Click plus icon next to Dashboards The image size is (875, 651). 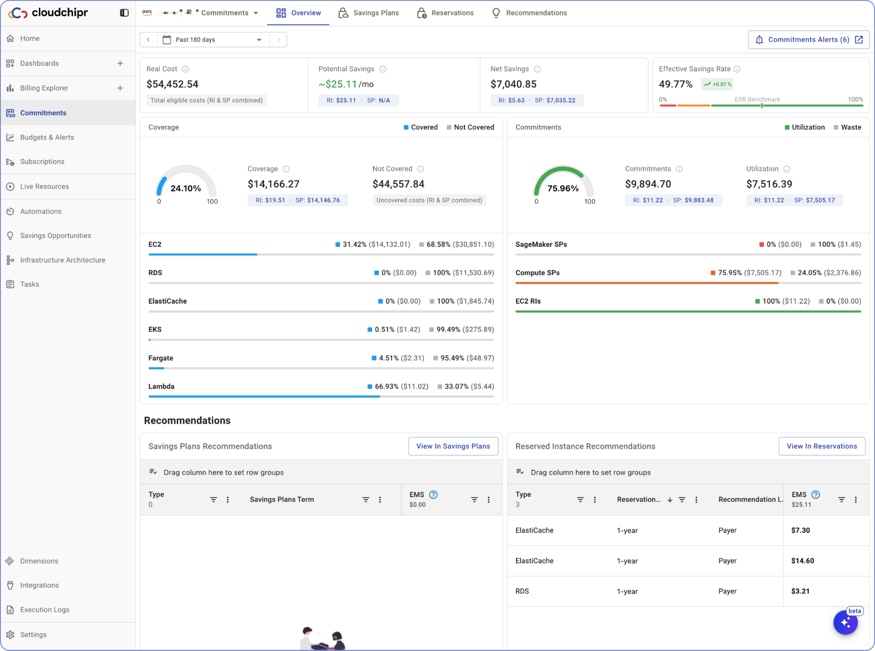coord(120,63)
